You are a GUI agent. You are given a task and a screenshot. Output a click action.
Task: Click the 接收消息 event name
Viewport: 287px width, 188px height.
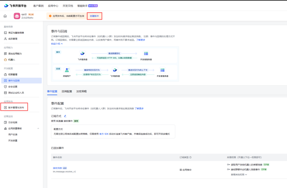pyautogui.click(x=57, y=168)
